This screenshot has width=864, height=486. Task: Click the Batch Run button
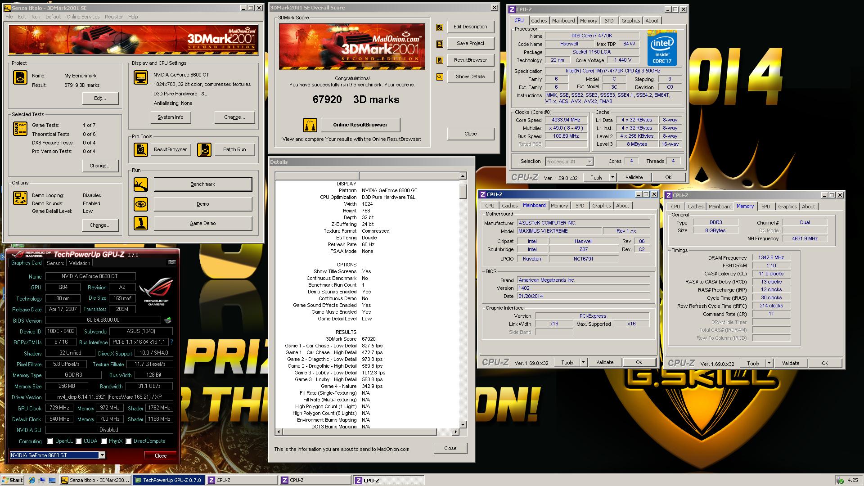pyautogui.click(x=234, y=149)
